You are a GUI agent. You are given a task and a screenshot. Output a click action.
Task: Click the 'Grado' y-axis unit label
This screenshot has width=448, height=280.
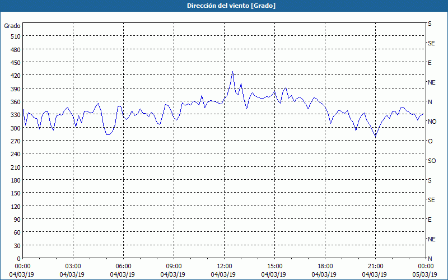coord(12,26)
